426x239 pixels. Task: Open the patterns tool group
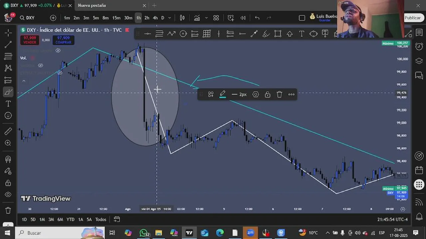point(8,68)
